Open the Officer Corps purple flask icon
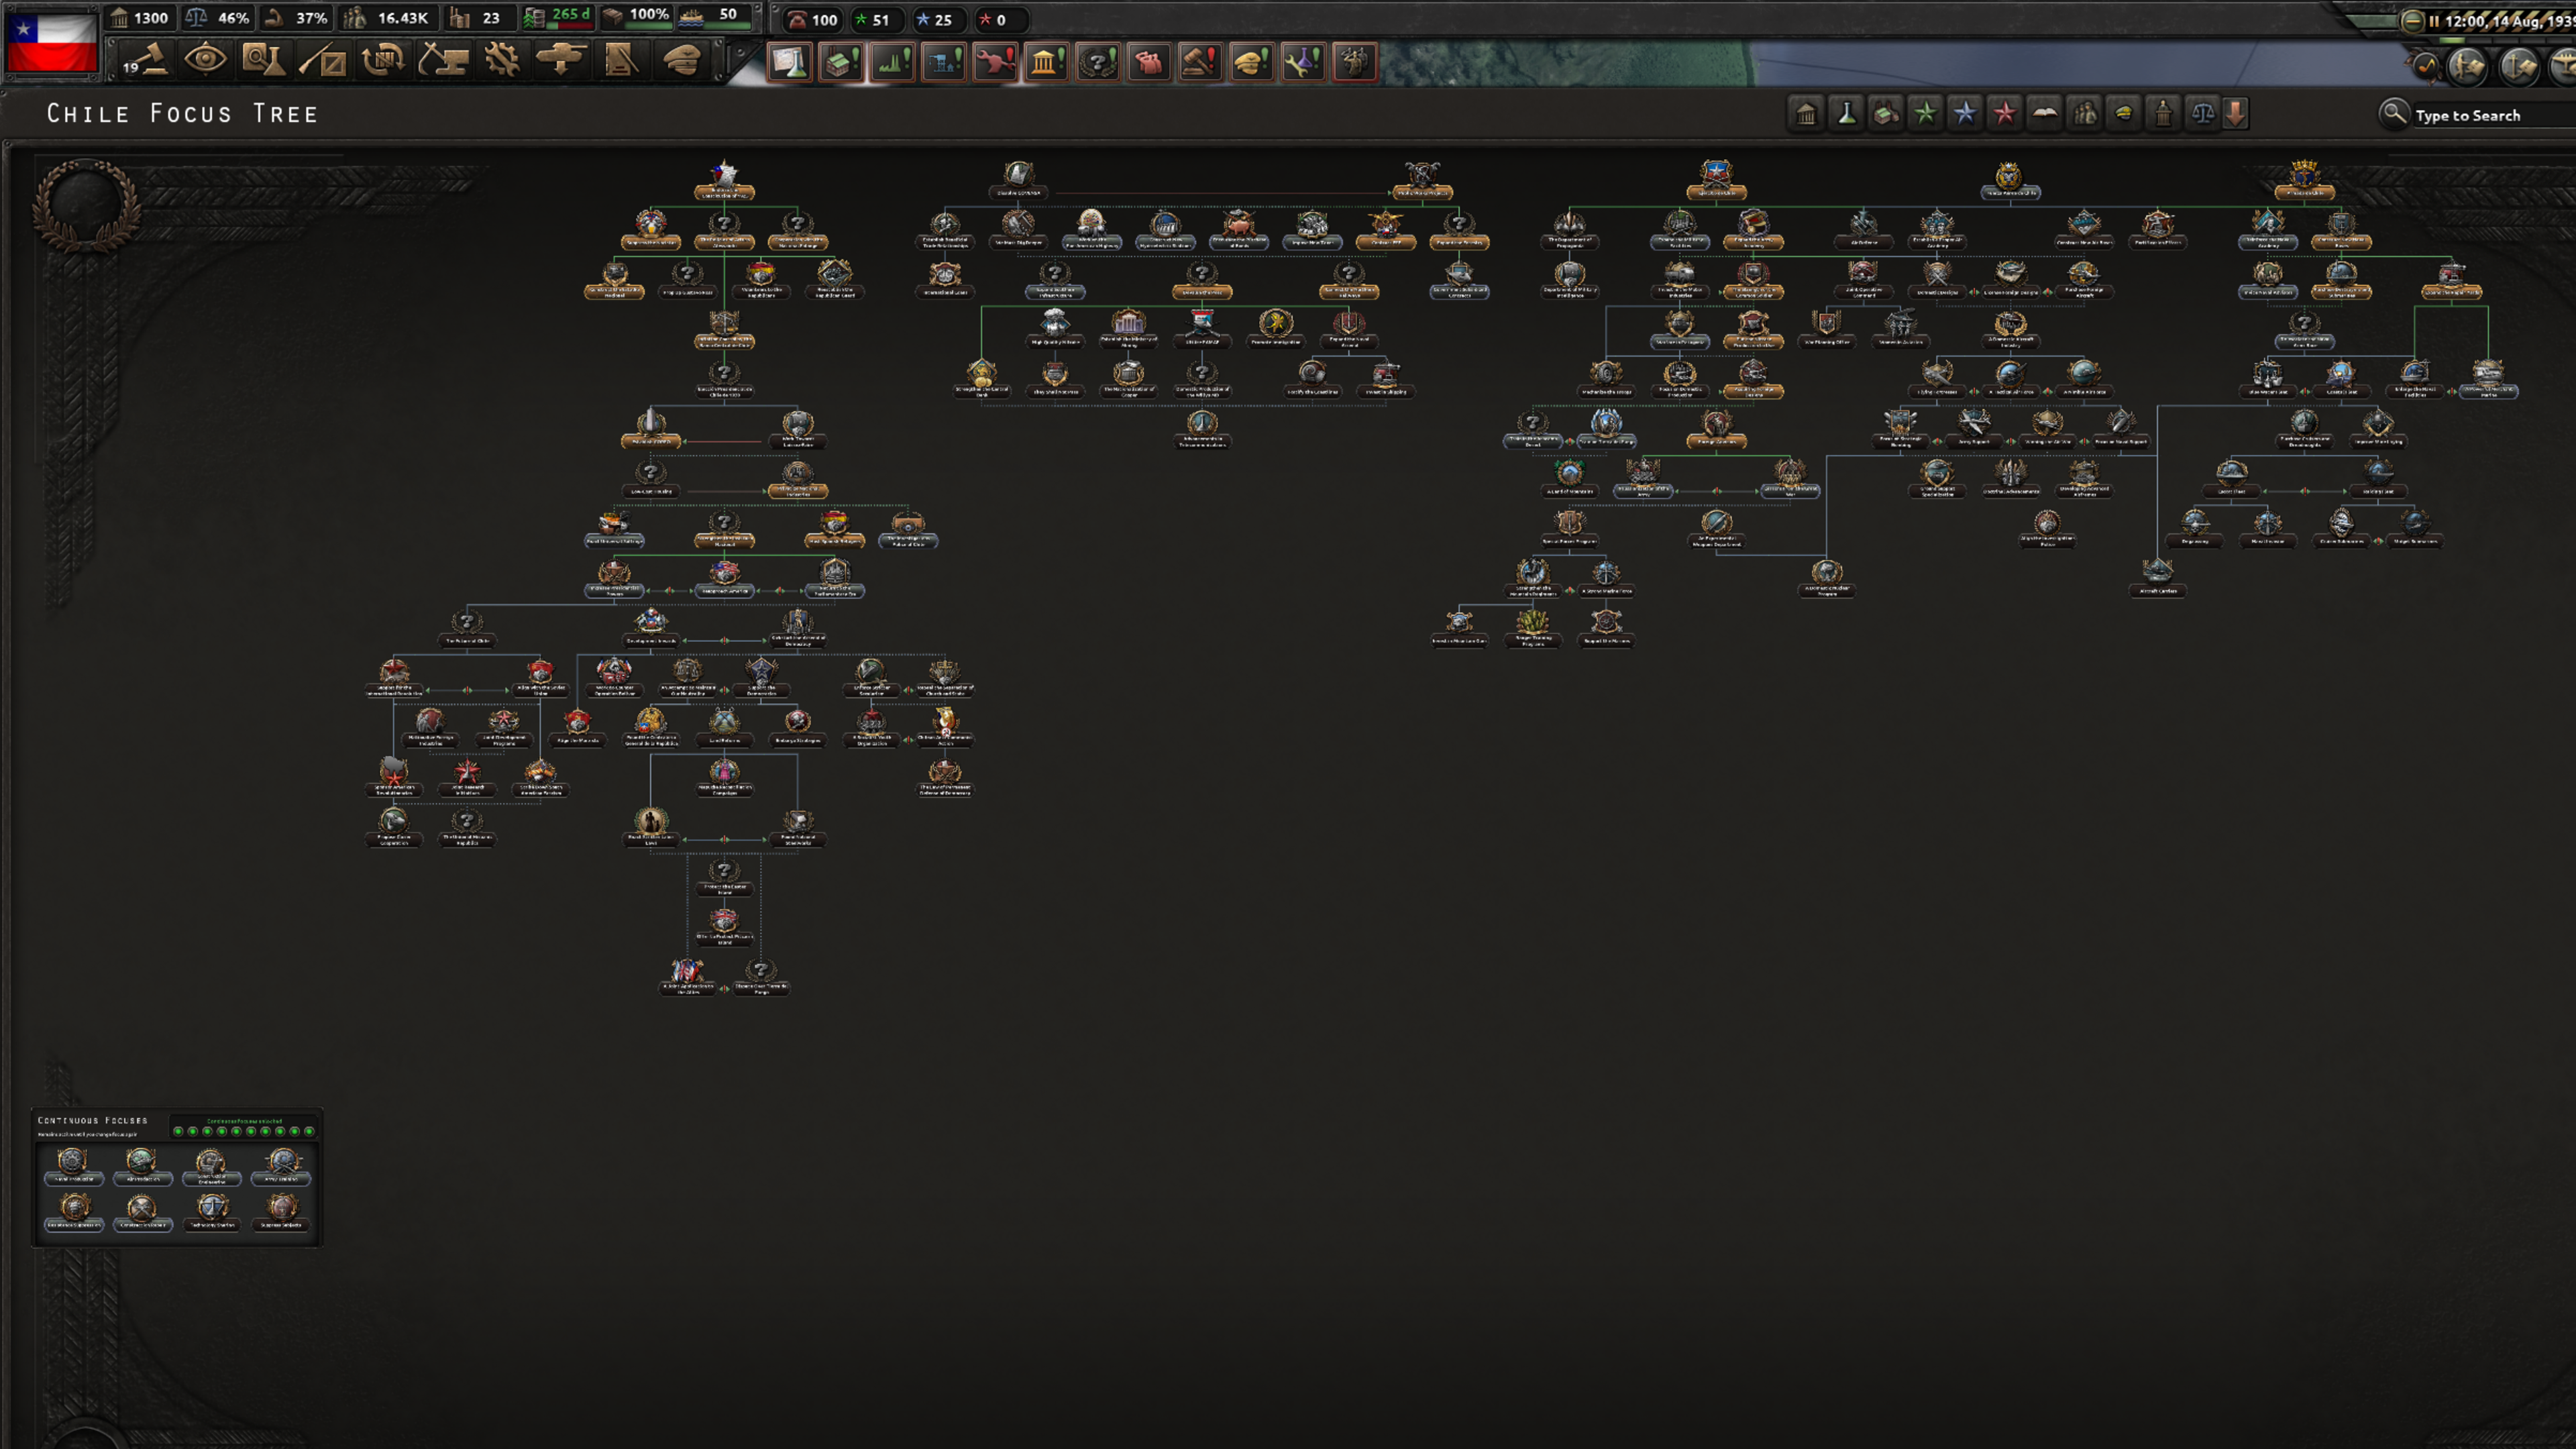The image size is (2576, 1449). point(1305,62)
